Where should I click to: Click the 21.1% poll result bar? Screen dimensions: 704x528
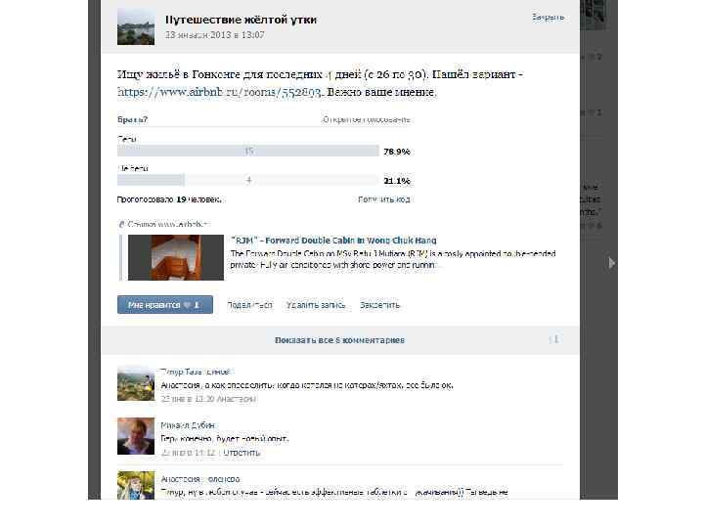(247, 180)
